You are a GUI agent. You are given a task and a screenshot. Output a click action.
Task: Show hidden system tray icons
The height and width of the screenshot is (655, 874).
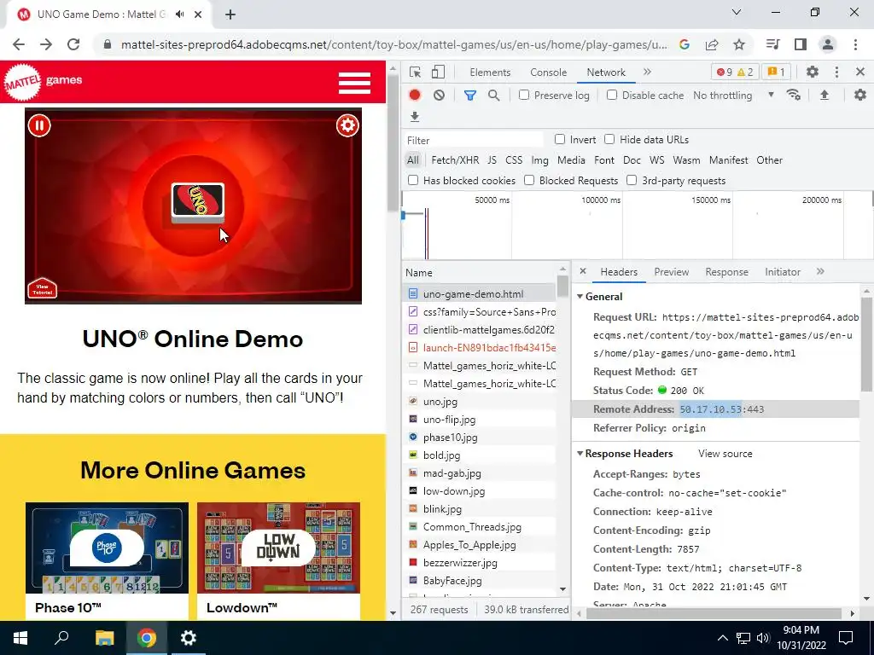click(722, 638)
